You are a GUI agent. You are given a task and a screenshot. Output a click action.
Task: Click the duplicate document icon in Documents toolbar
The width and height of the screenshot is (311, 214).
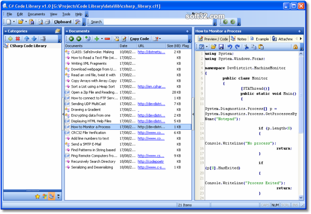(x=88, y=39)
